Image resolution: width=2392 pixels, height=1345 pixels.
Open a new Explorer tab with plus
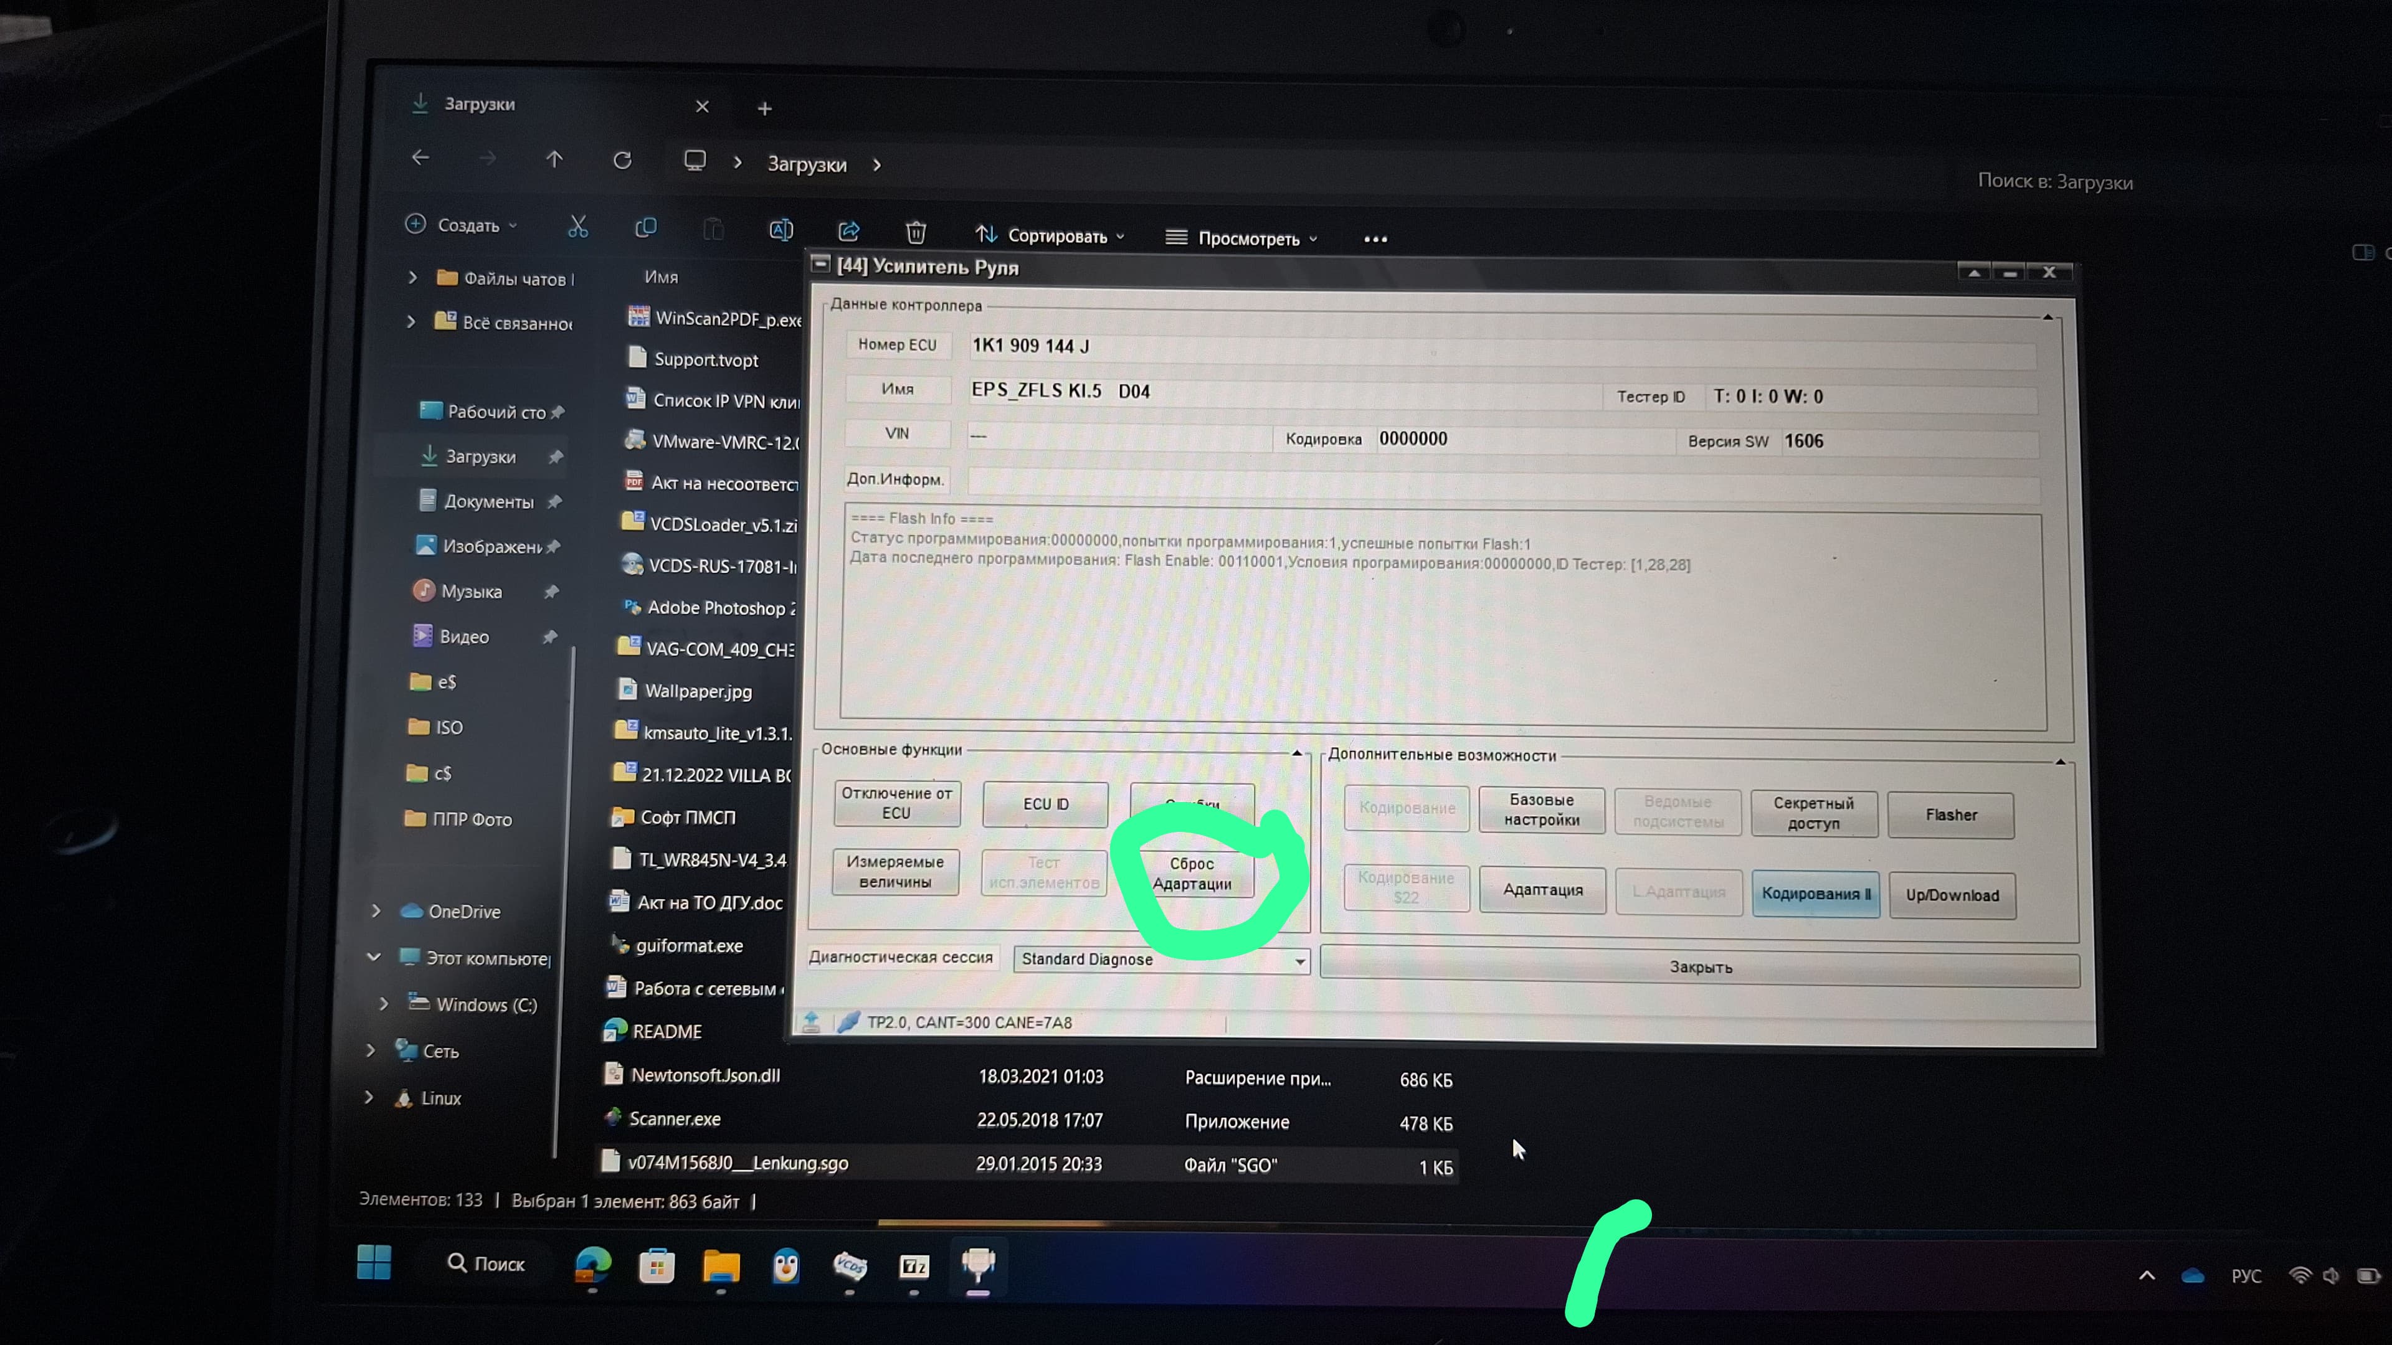(764, 108)
